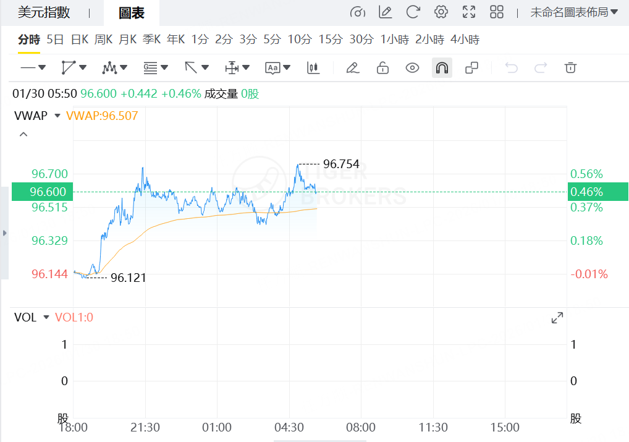Toggle drawings visibility eye icon
Viewport: 629px width, 442px height.
point(412,68)
